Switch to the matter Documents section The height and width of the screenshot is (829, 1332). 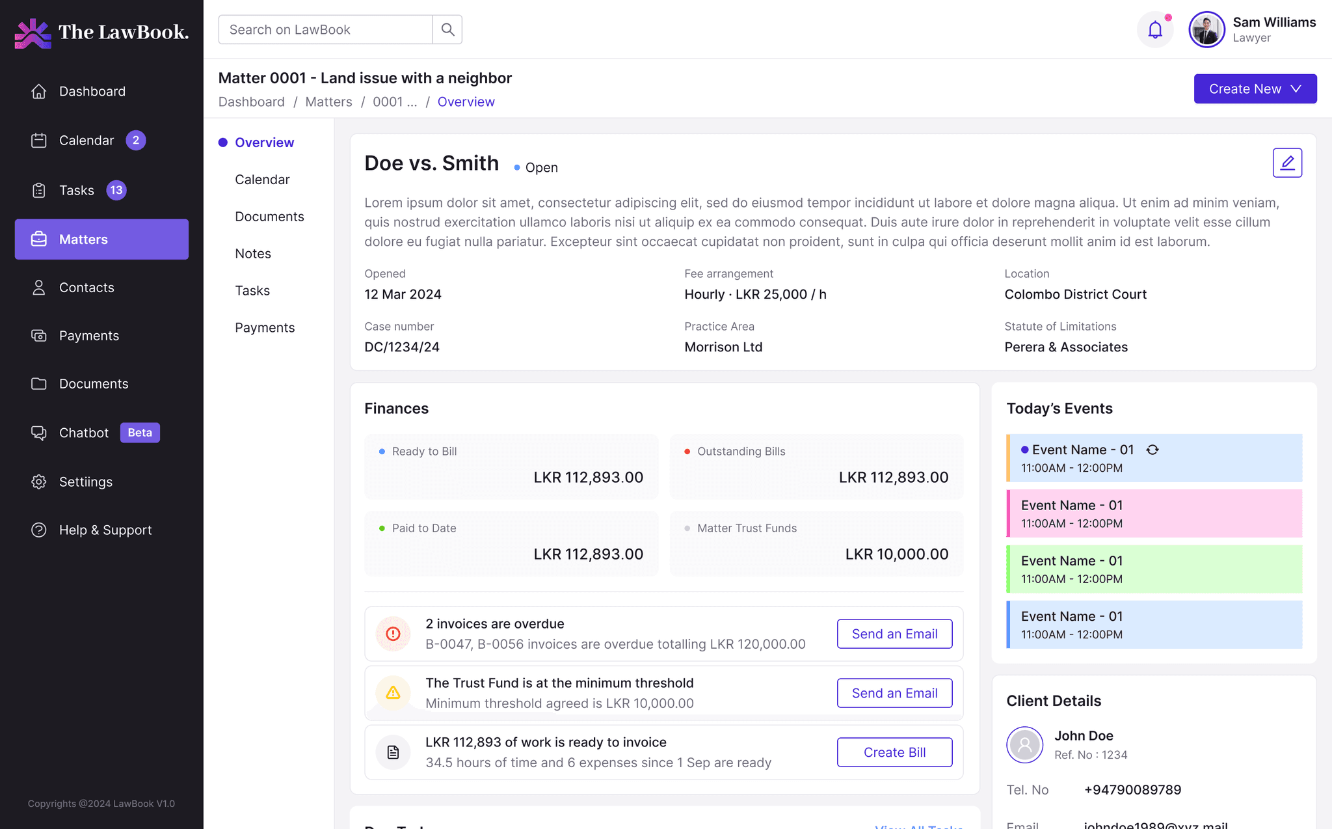269,217
